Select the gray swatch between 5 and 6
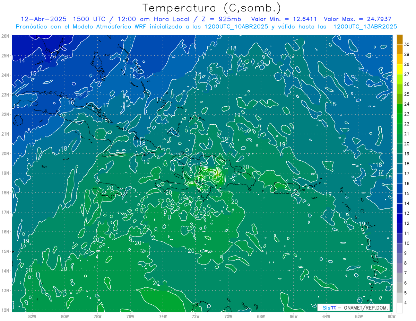The height and width of the screenshot is (321, 416). 400,288
